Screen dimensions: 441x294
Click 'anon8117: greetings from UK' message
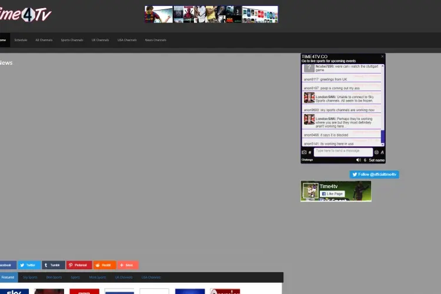pos(325,79)
